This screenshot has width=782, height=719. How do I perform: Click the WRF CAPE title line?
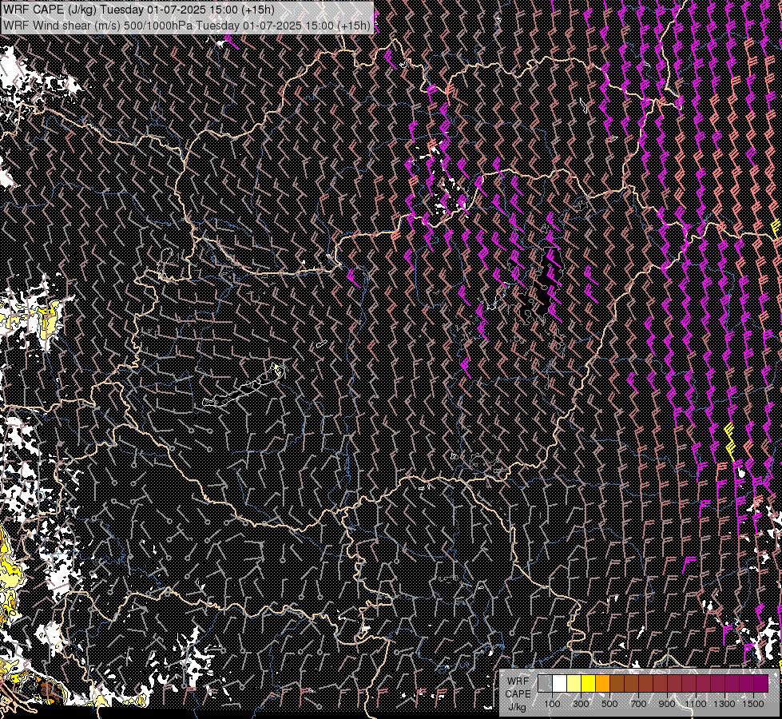[139, 10]
